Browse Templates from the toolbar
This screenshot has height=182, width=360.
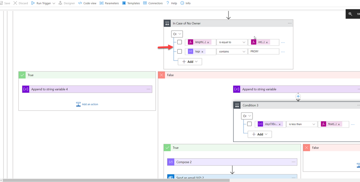click(x=131, y=3)
